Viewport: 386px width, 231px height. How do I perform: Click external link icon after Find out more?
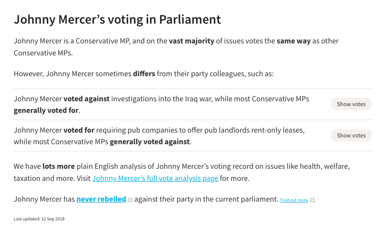(312, 200)
